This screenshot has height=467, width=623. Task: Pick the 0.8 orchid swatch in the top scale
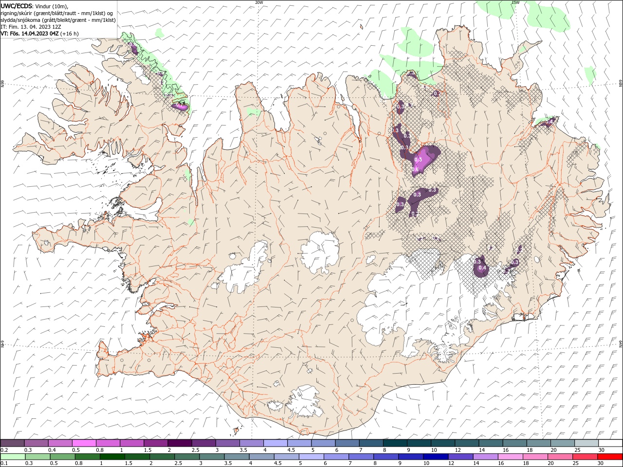coord(108,443)
